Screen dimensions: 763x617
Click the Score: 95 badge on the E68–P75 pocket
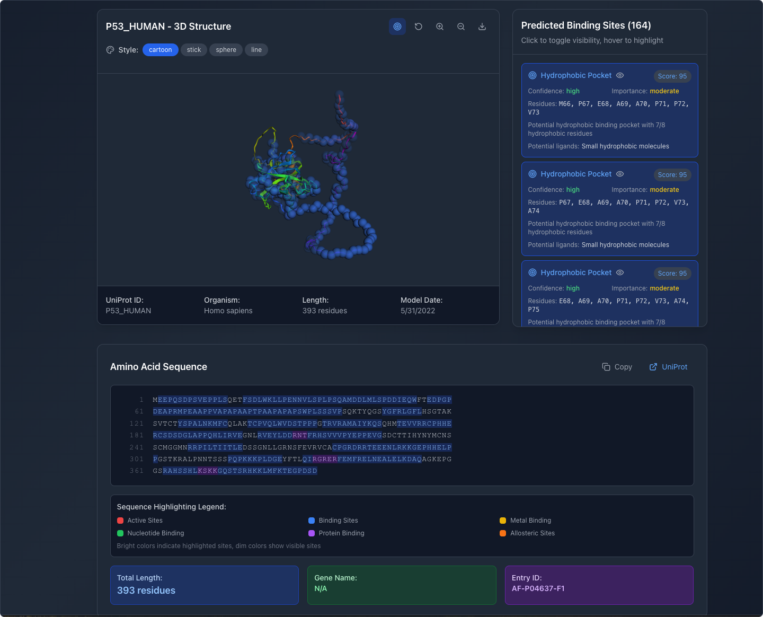672,274
